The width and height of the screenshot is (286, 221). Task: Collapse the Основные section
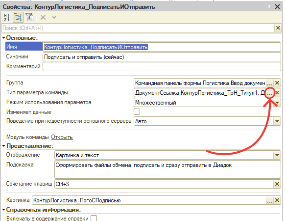pos(3,38)
